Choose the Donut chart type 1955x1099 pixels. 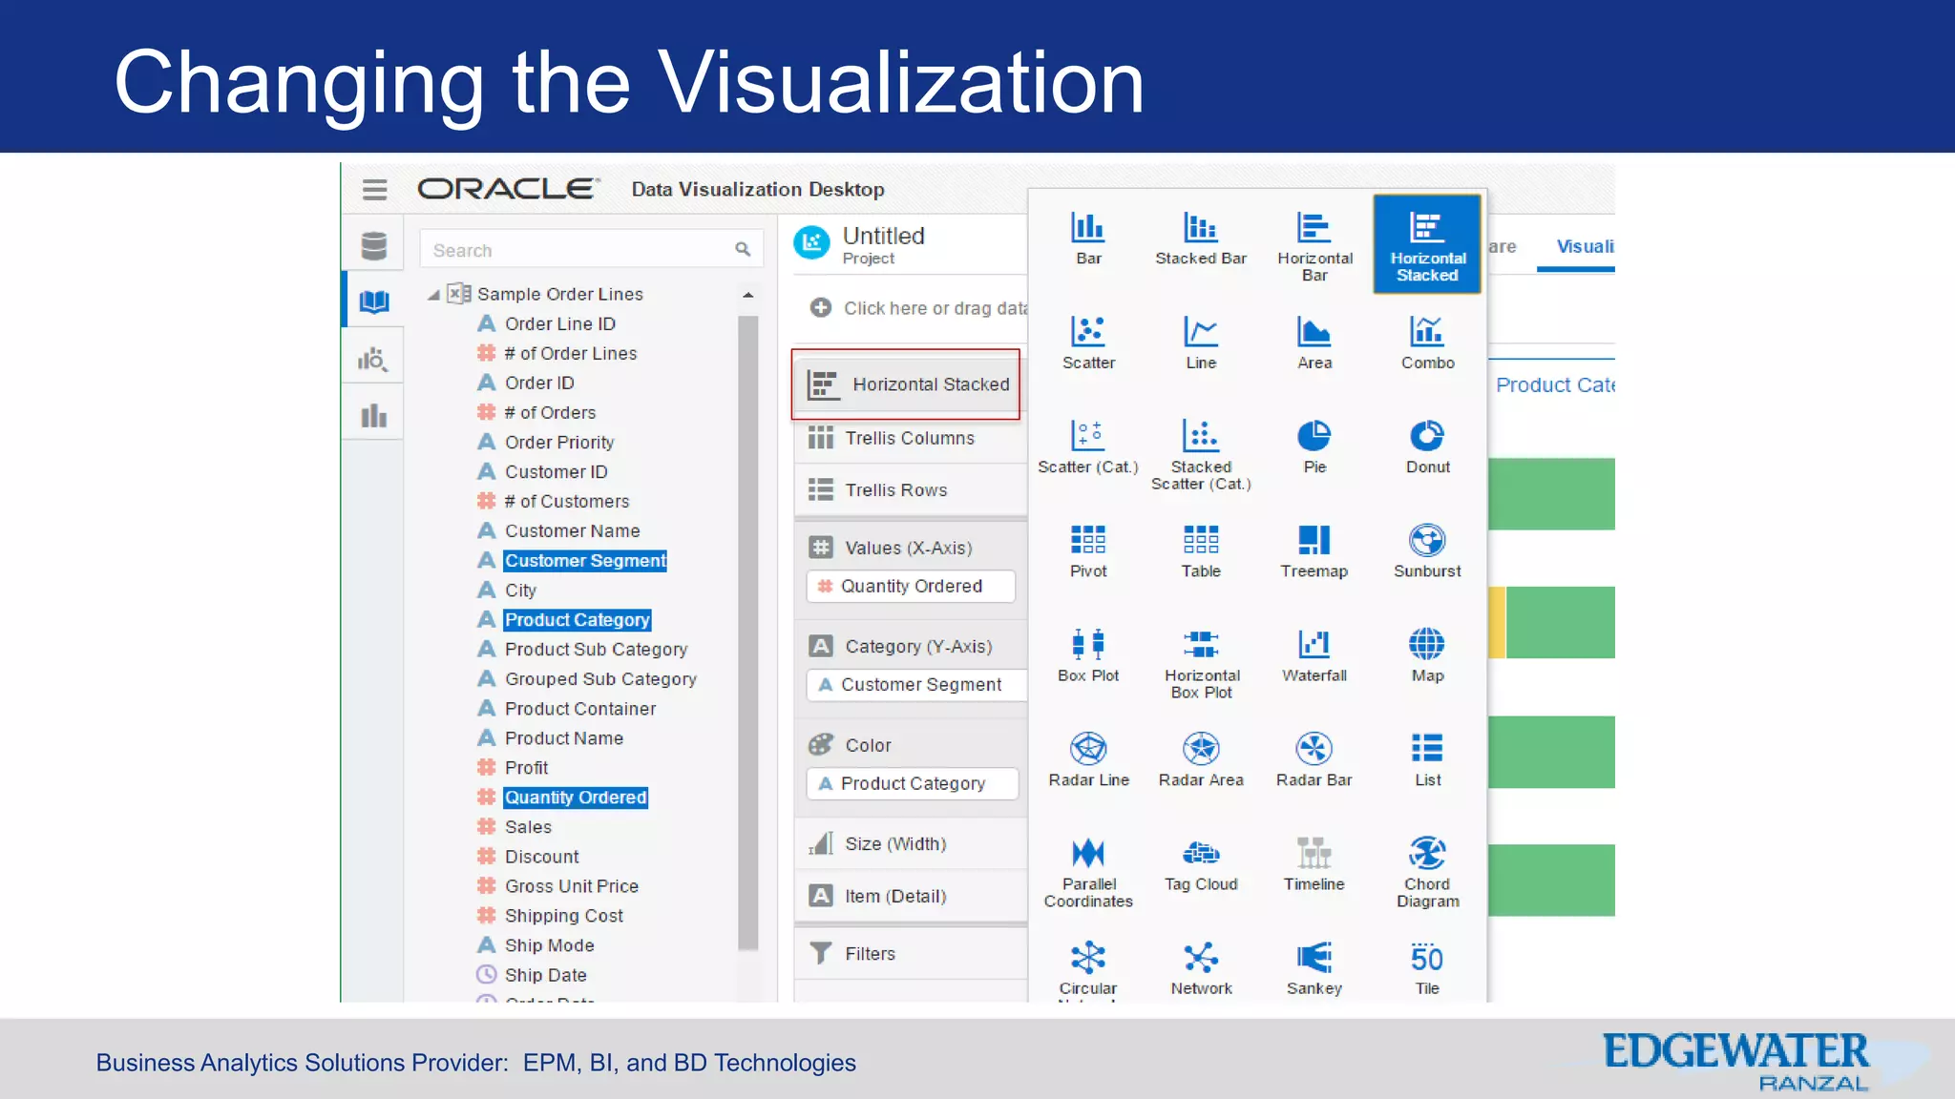[1427, 446]
